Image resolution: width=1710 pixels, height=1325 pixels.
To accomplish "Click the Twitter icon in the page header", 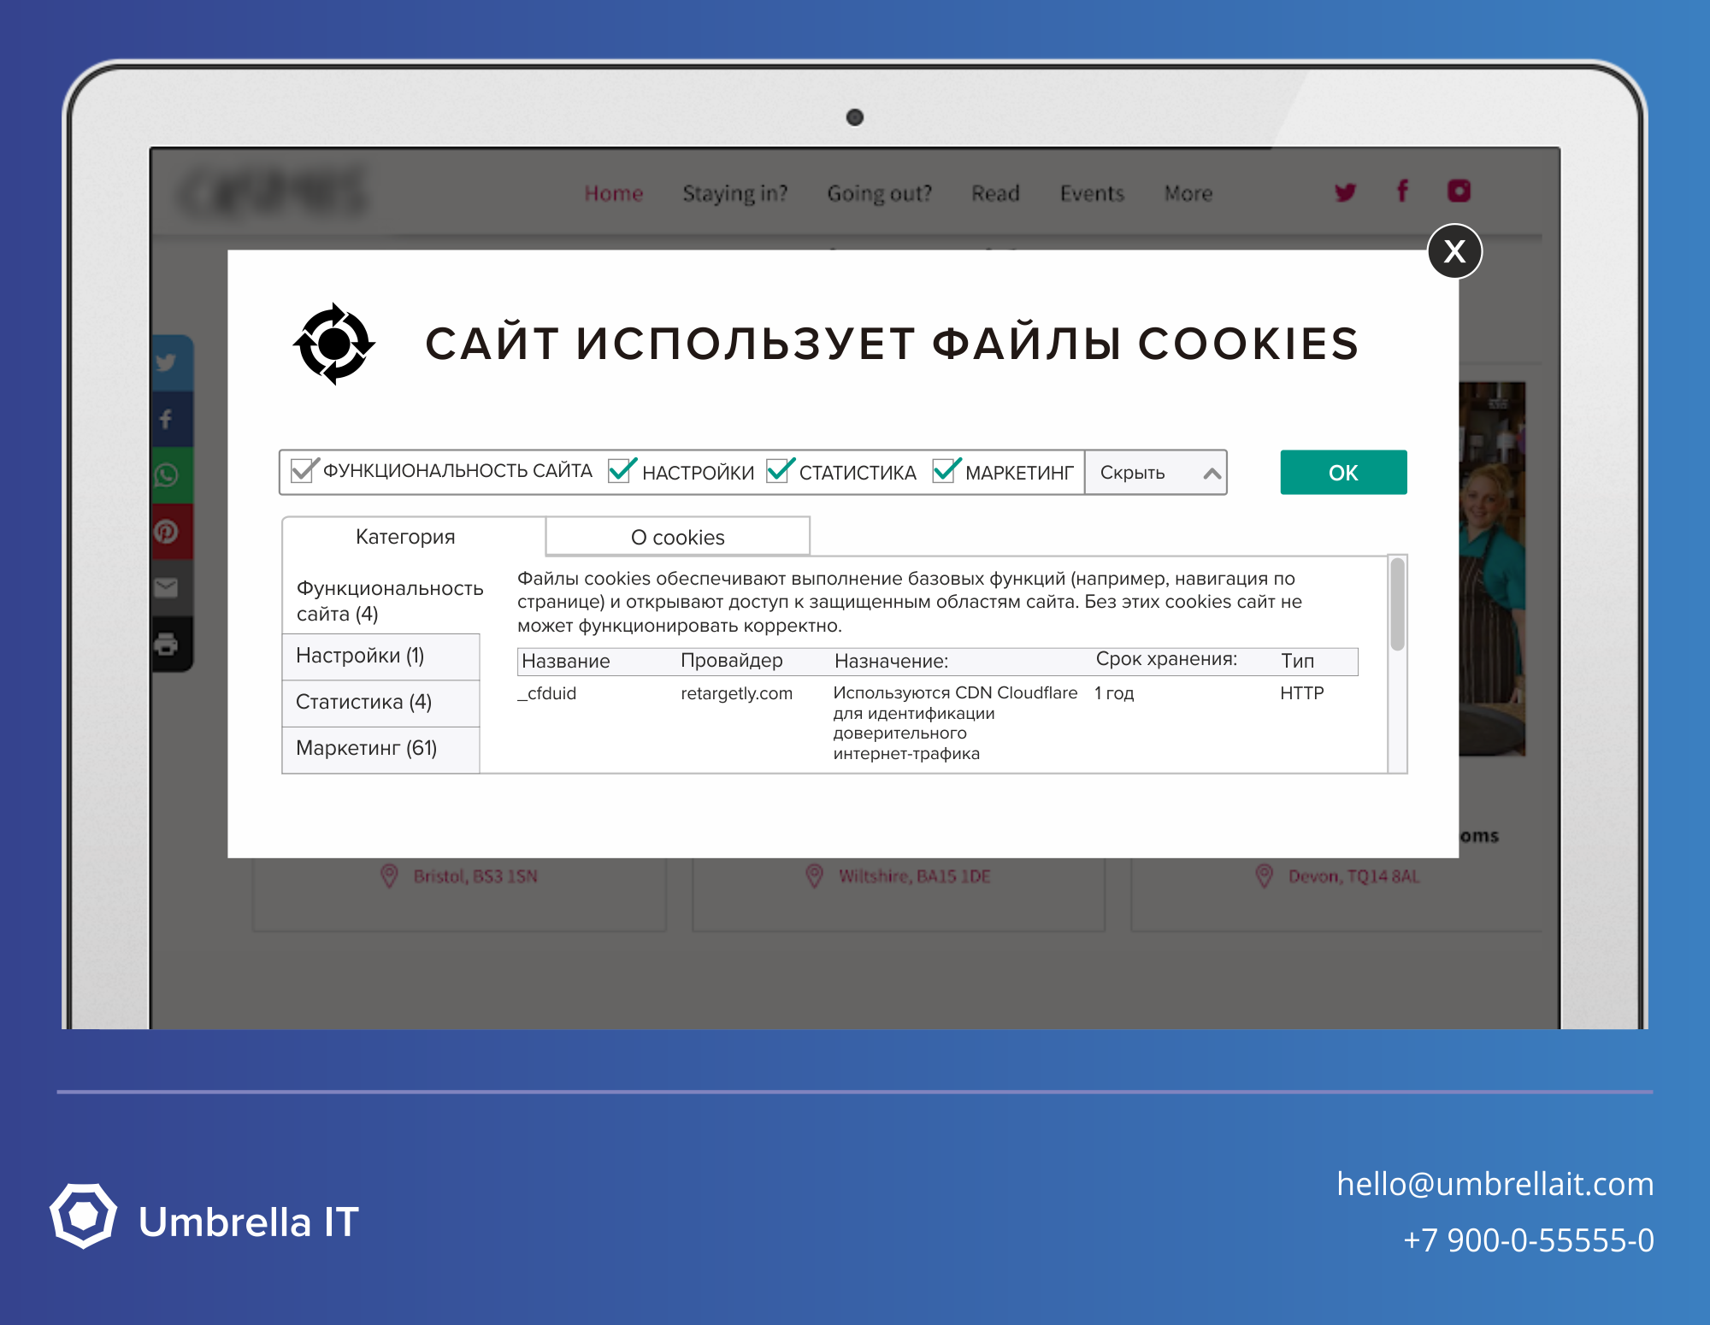I will 1345,192.
